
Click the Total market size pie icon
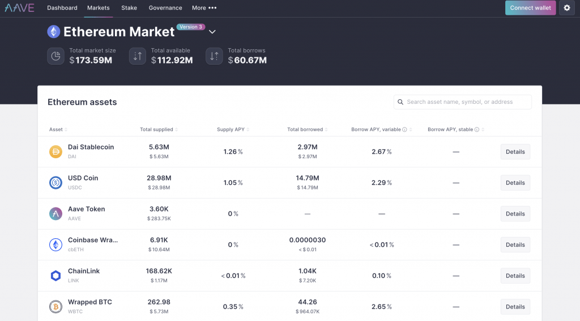(56, 56)
